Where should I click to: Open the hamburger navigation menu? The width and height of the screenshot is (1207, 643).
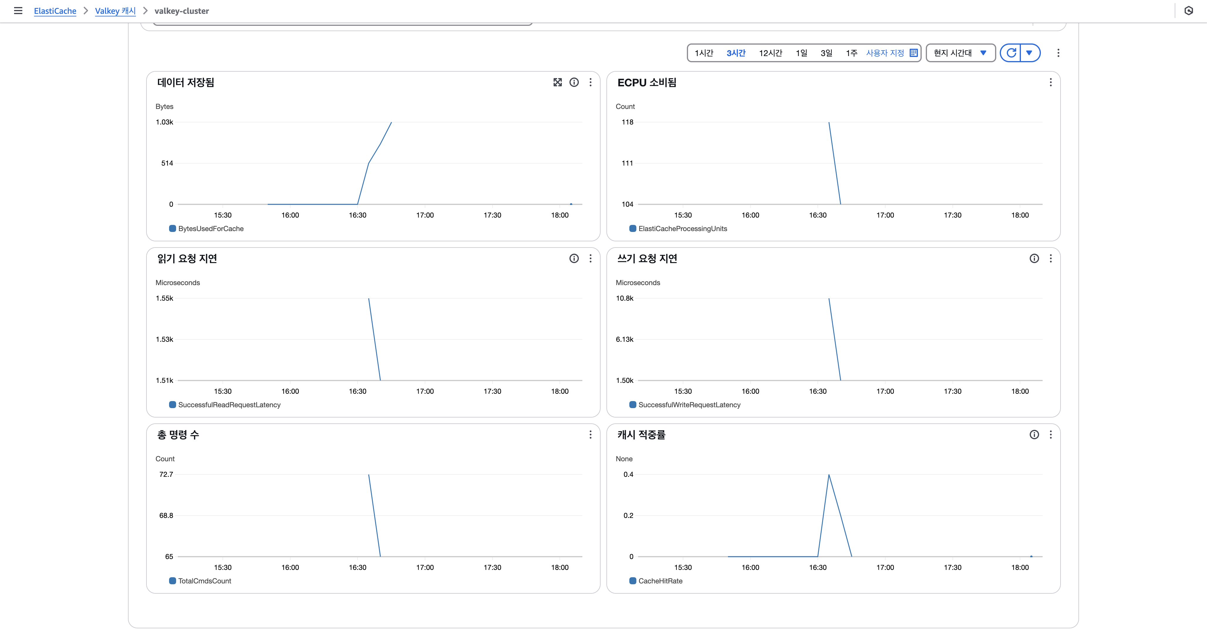click(18, 11)
